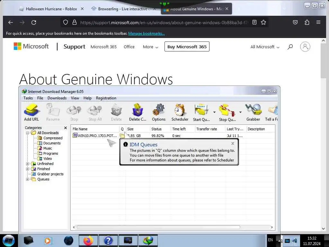Expand All Microsoft dropdown
Image resolution: width=329 pixels, height=247 pixels.
pyautogui.click(x=265, y=47)
